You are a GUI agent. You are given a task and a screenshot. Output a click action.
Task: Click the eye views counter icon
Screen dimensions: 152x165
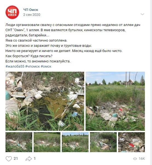click(x=135, y=159)
